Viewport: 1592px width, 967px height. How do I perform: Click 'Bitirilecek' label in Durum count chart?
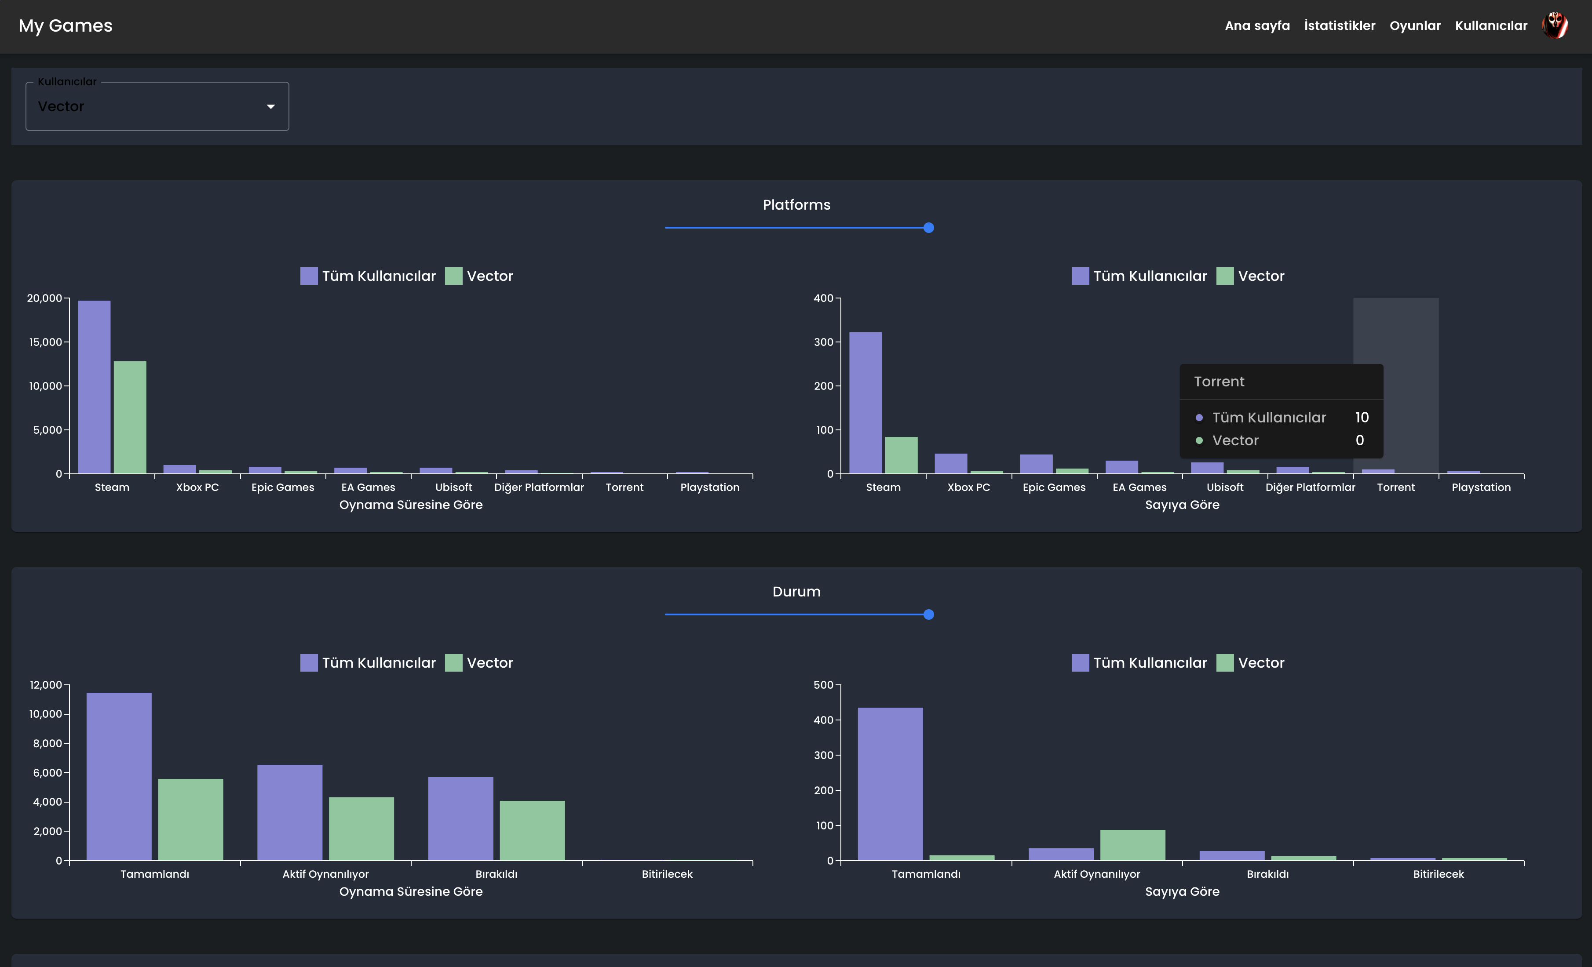1438,874
